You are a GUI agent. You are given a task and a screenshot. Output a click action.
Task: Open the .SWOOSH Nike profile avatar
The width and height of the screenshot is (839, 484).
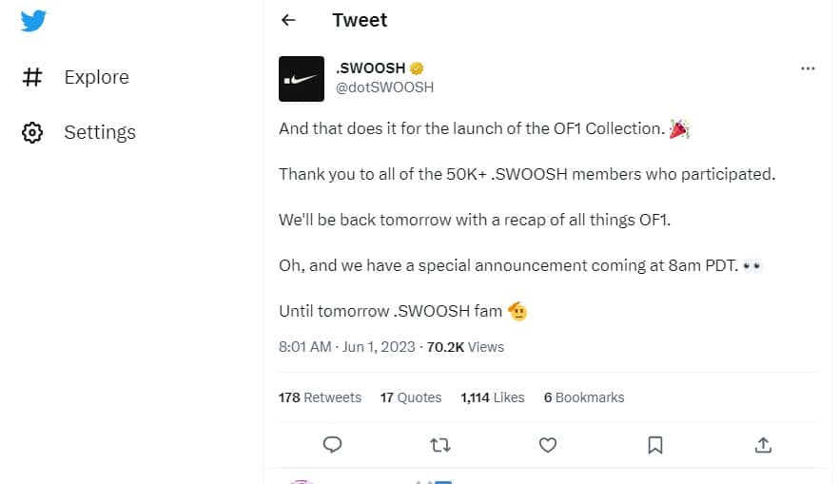(x=302, y=79)
